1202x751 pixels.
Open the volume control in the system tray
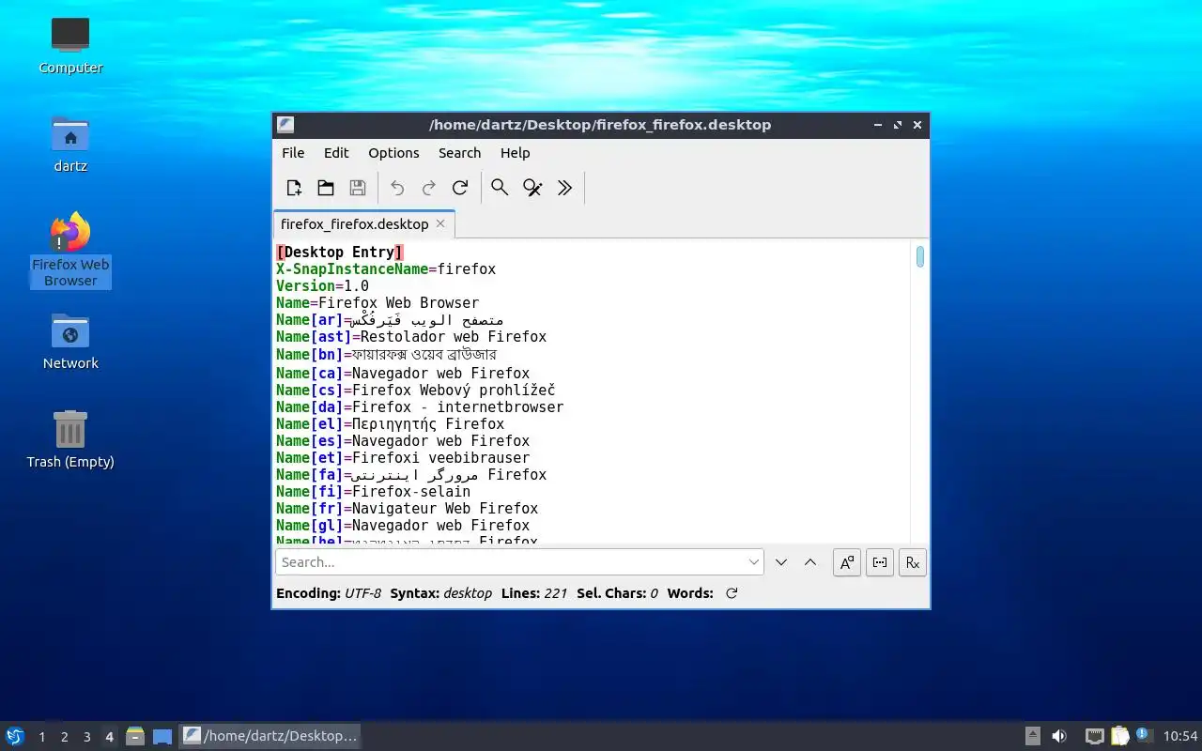pyautogui.click(x=1059, y=736)
